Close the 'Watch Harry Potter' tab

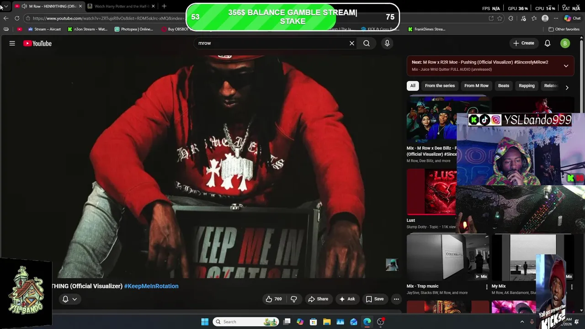coord(153,6)
